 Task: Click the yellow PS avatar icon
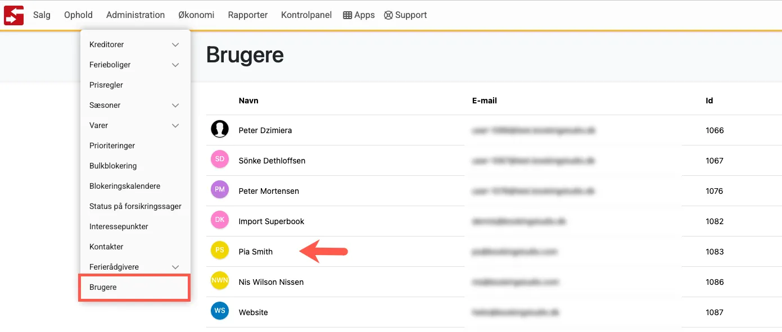tap(220, 251)
